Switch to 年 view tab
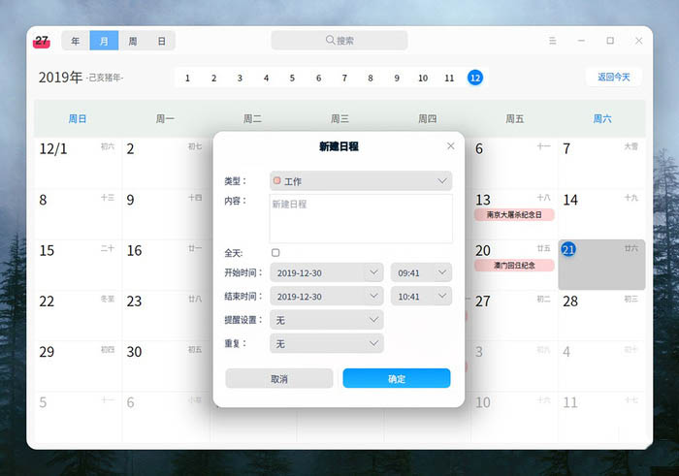This screenshot has height=476, width=679. click(76, 41)
